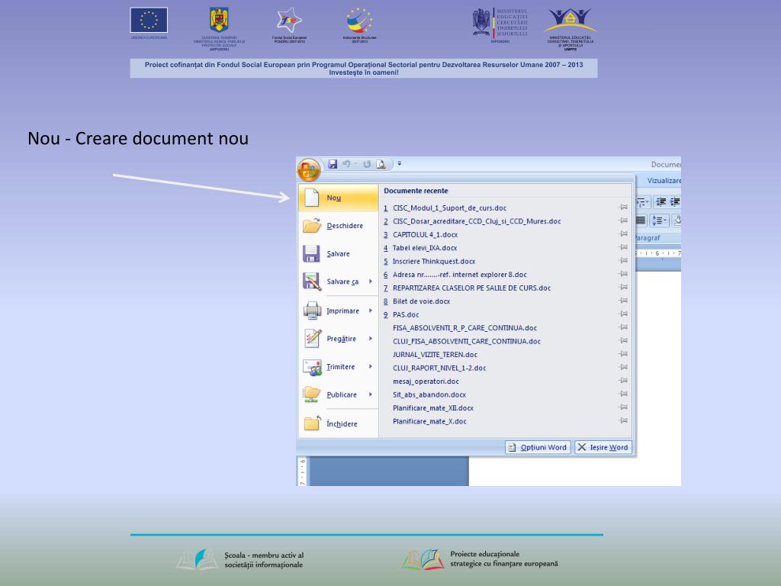Click the Print Preview icon in Quick Access toolbar

pyautogui.click(x=381, y=164)
